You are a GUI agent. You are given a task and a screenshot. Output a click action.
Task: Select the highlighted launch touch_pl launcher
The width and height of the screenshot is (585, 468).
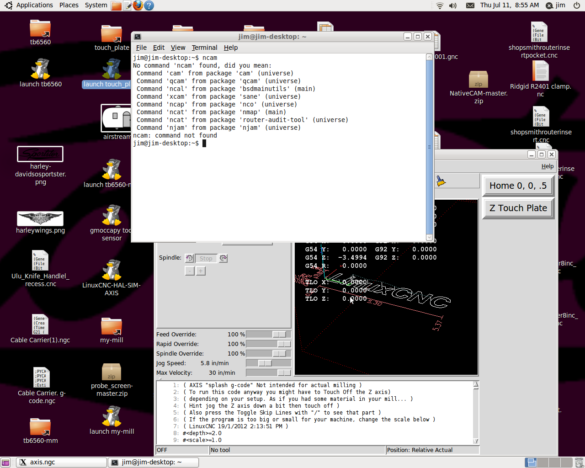[x=112, y=69]
